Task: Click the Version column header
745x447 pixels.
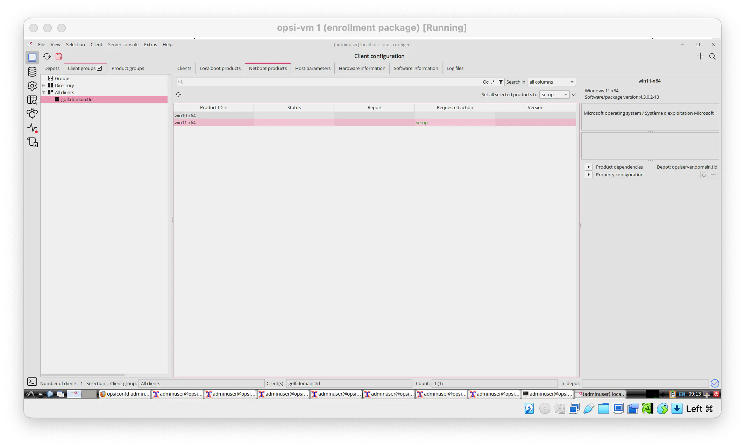Action: click(535, 107)
